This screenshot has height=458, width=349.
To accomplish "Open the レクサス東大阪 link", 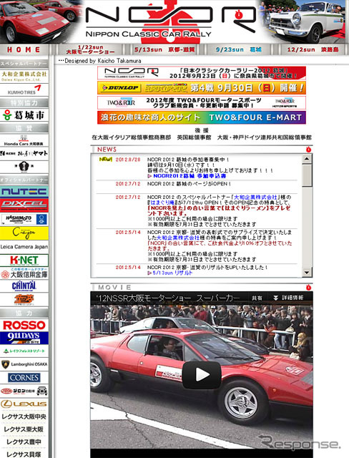I will pyautogui.click(x=24, y=429).
